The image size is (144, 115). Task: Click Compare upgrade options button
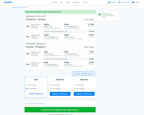pos(83,74)
